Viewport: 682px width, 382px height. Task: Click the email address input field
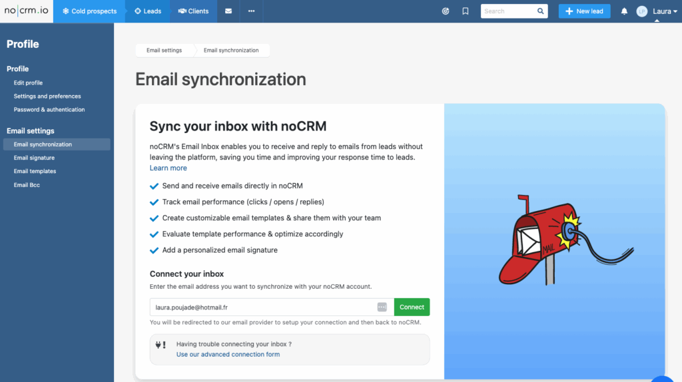click(263, 307)
